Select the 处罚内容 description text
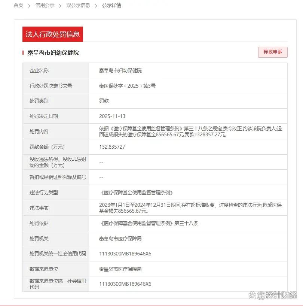Viewport: 303px width, 306px height. pyautogui.click(x=190, y=131)
